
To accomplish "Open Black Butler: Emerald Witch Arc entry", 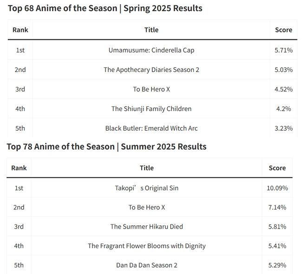I will (x=151, y=128).
